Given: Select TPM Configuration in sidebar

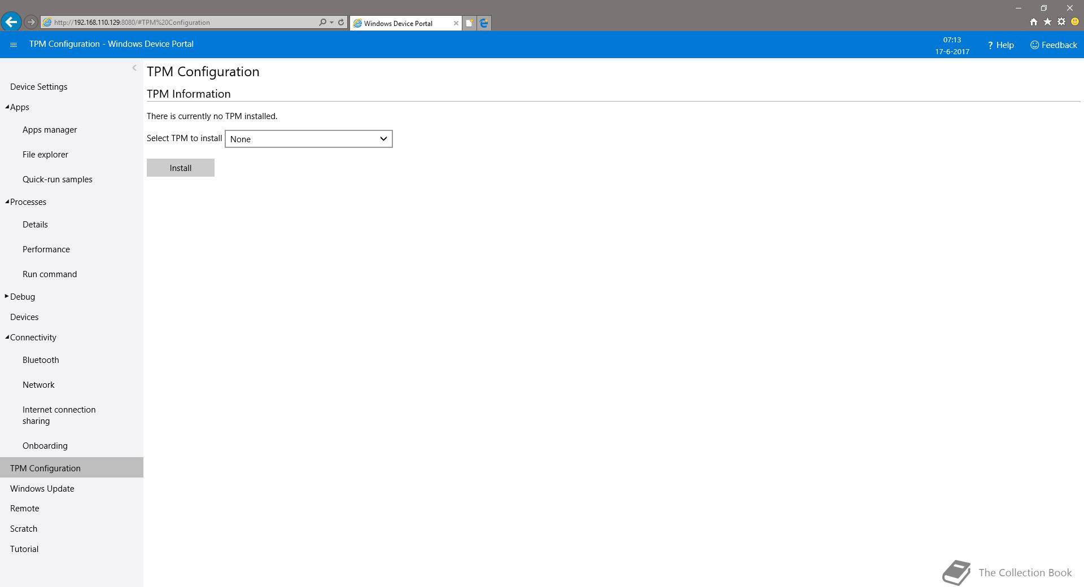Looking at the screenshot, I should click(x=72, y=468).
